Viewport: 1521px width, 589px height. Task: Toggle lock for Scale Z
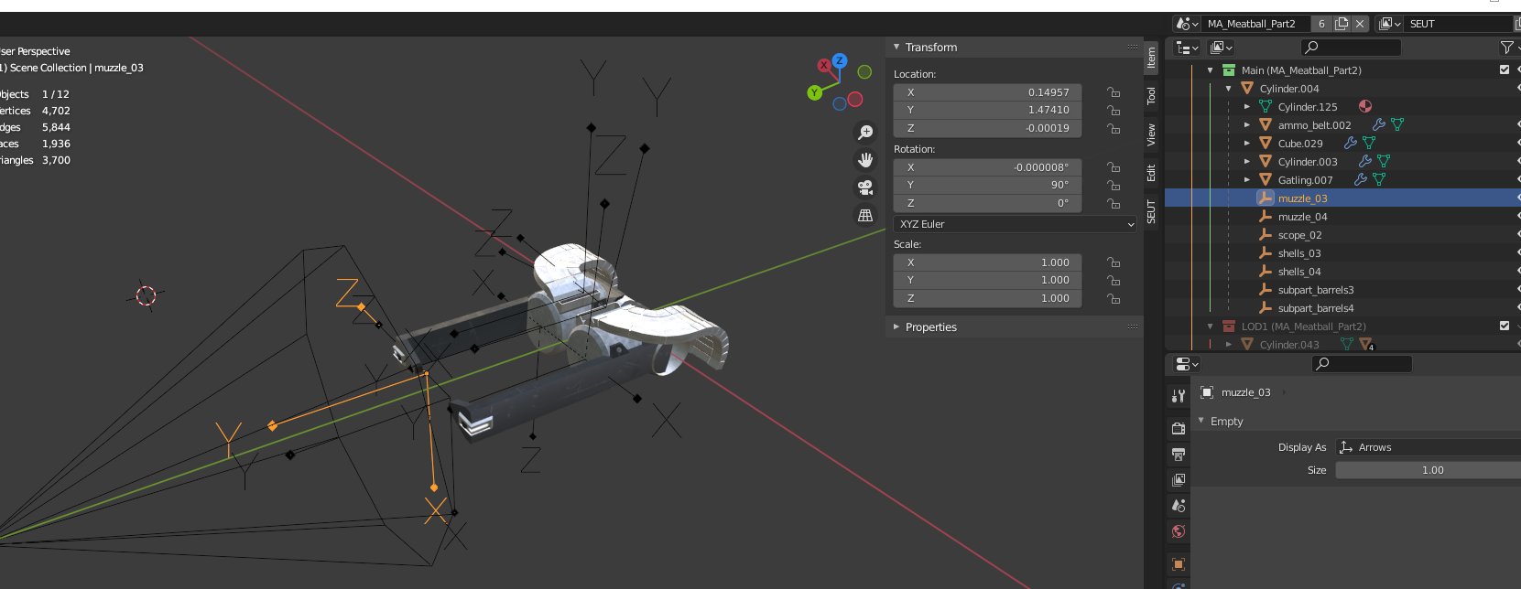1114,298
